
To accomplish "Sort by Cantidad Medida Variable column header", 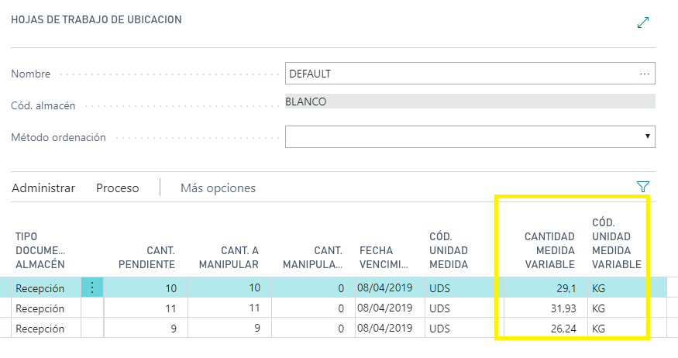I will click(549, 250).
